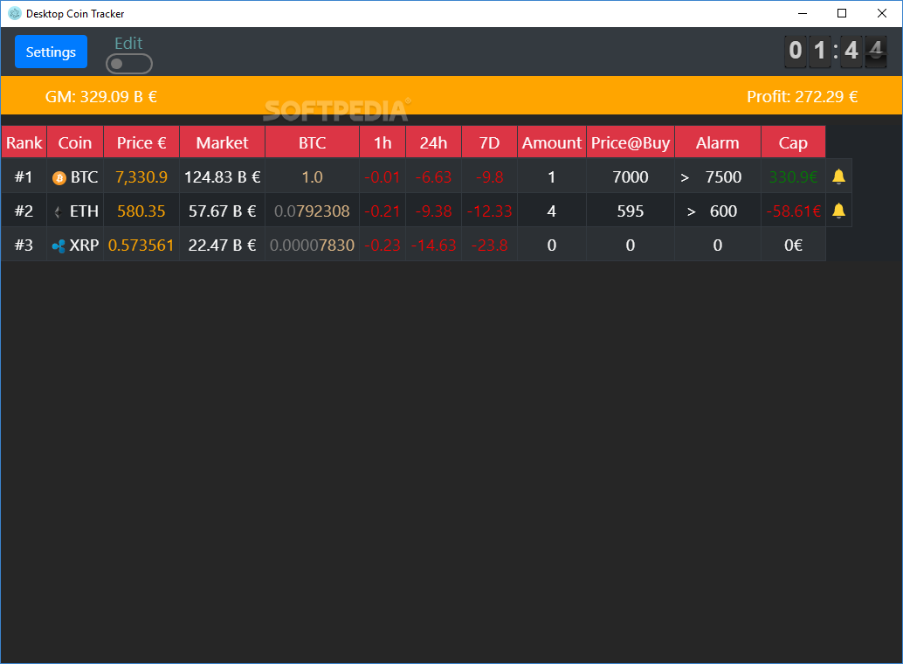Click the cap value 330.9€
Viewport: 903px width, 664px height.
tap(793, 177)
